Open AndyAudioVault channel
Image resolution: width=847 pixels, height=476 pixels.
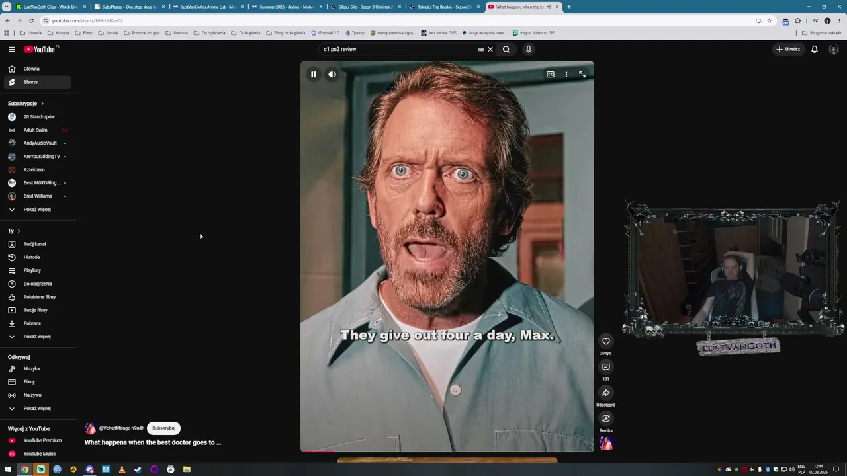click(37, 143)
